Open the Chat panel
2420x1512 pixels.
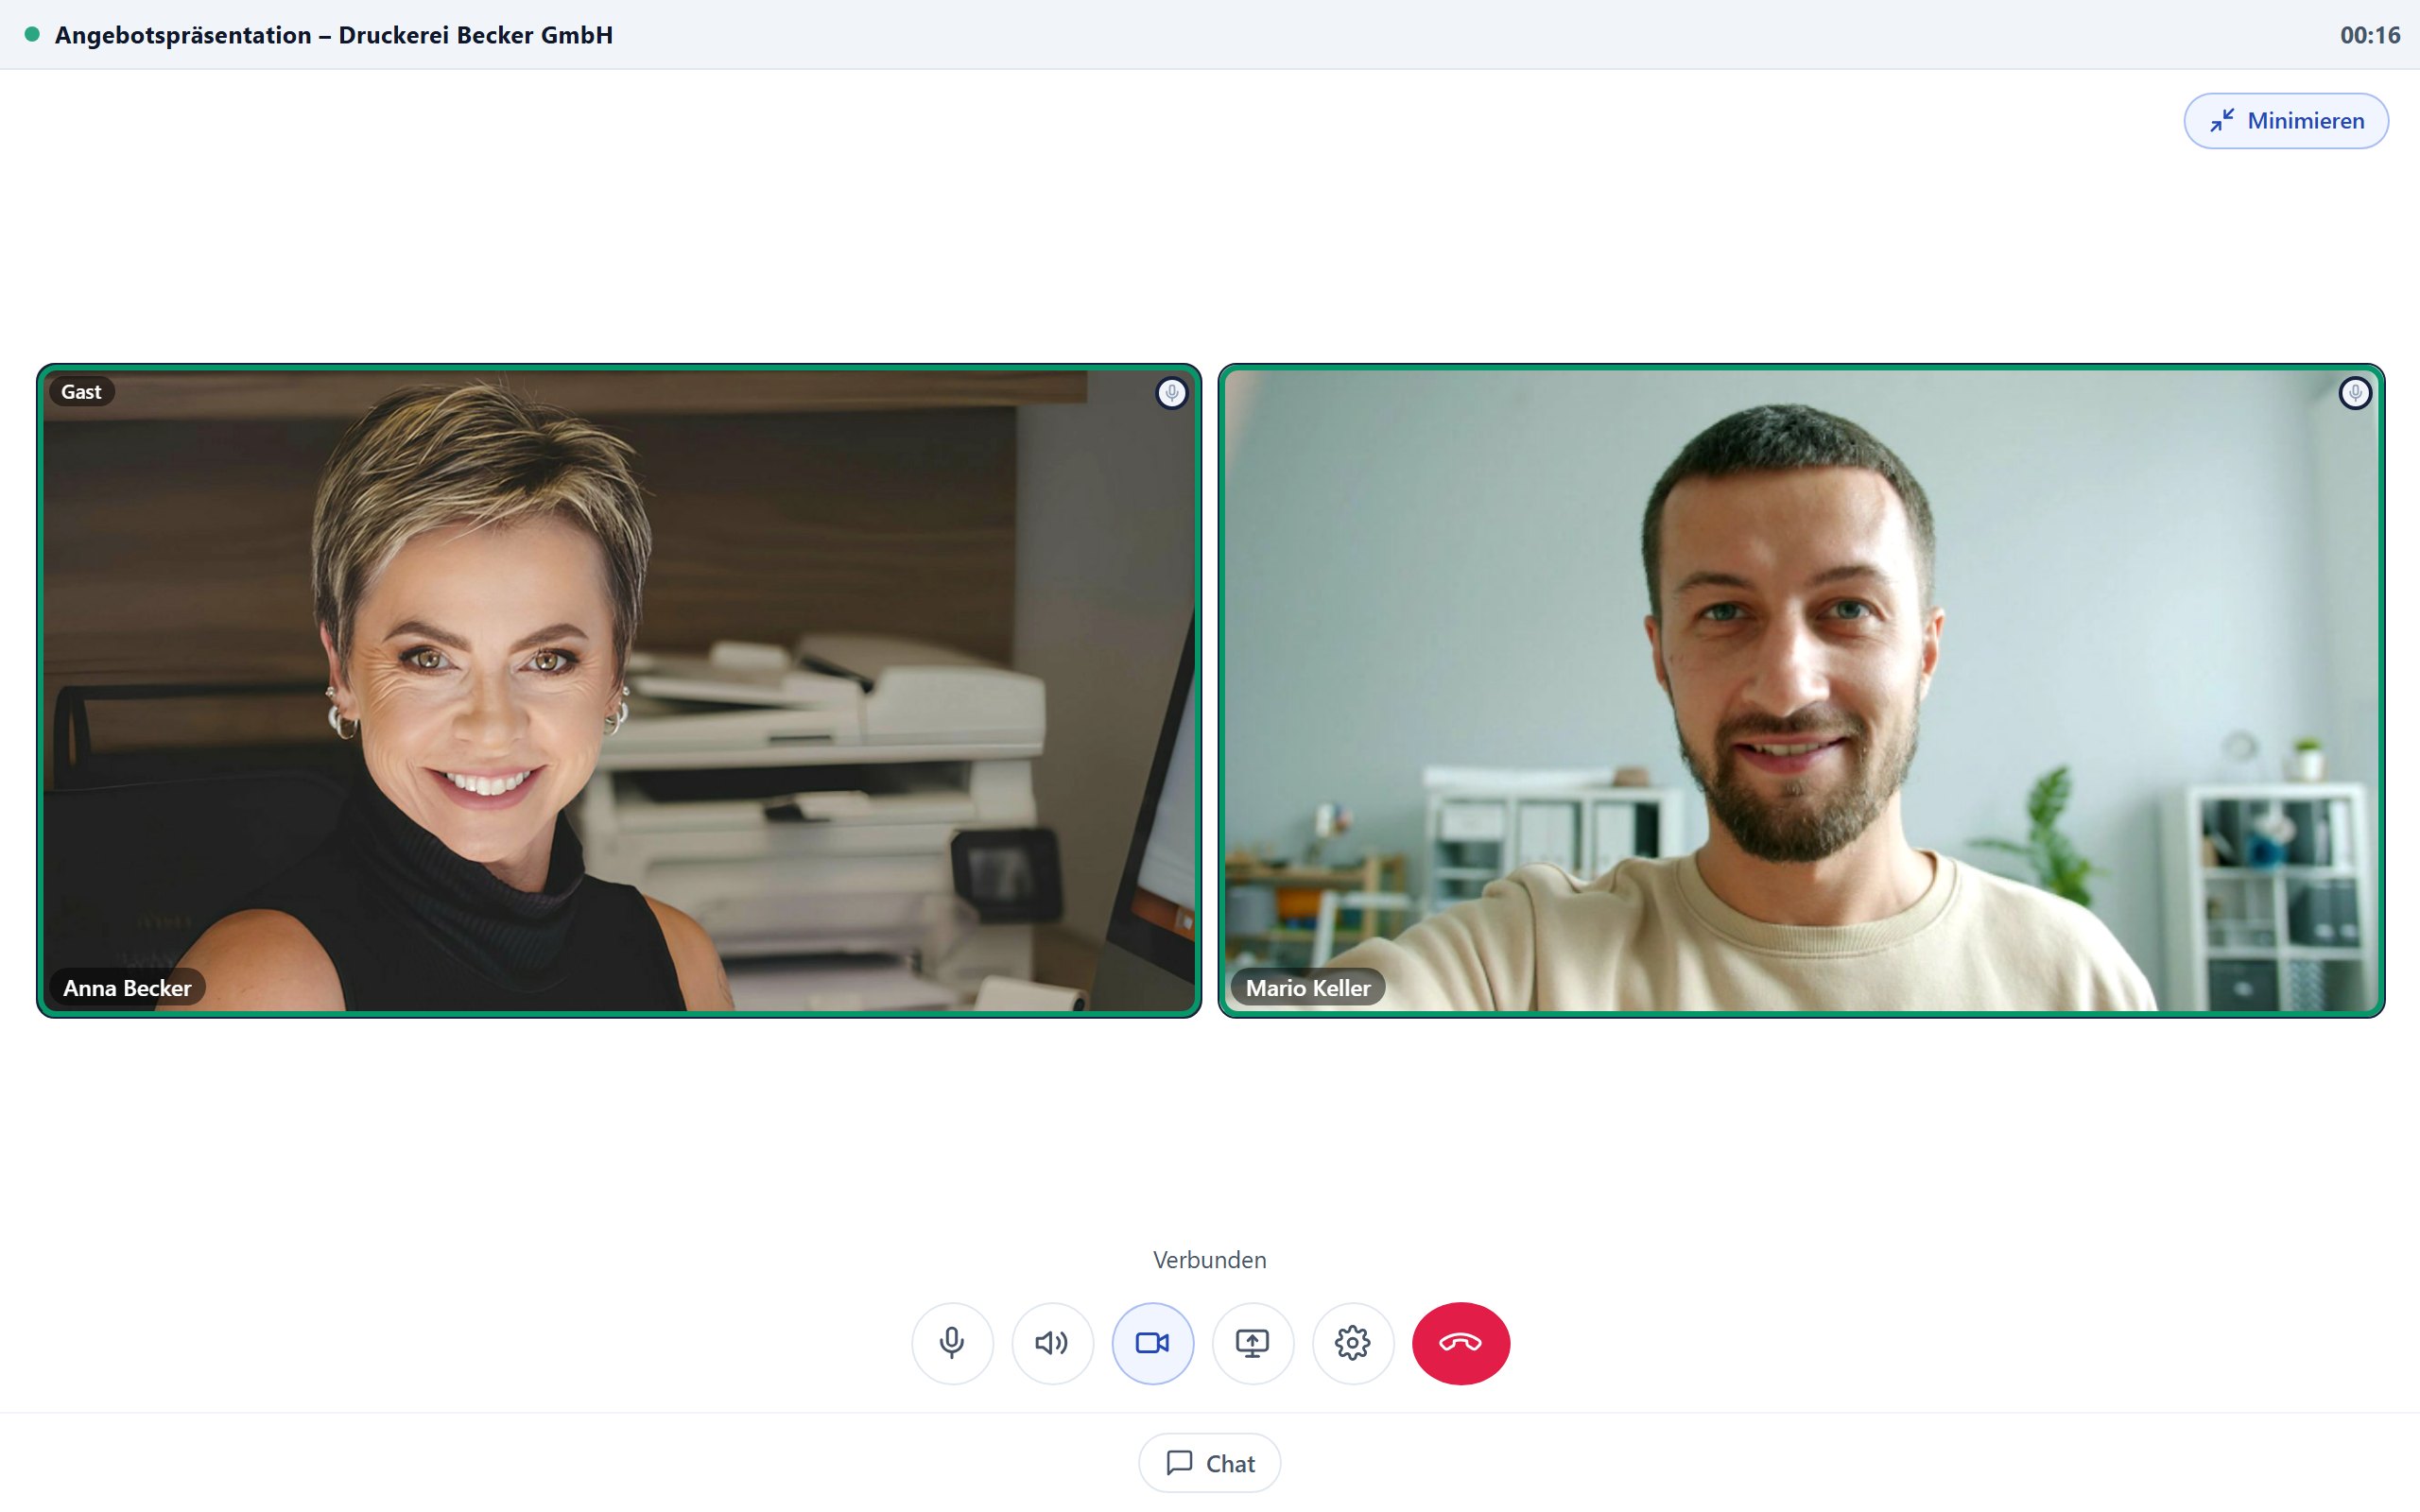pyautogui.click(x=1209, y=1463)
